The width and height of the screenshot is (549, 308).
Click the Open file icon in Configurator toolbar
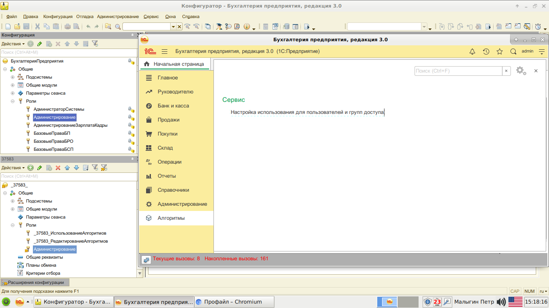click(x=17, y=26)
